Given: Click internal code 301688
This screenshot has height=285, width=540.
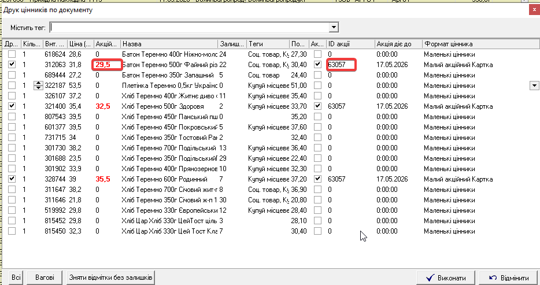Looking at the screenshot, I should click(x=55, y=158).
